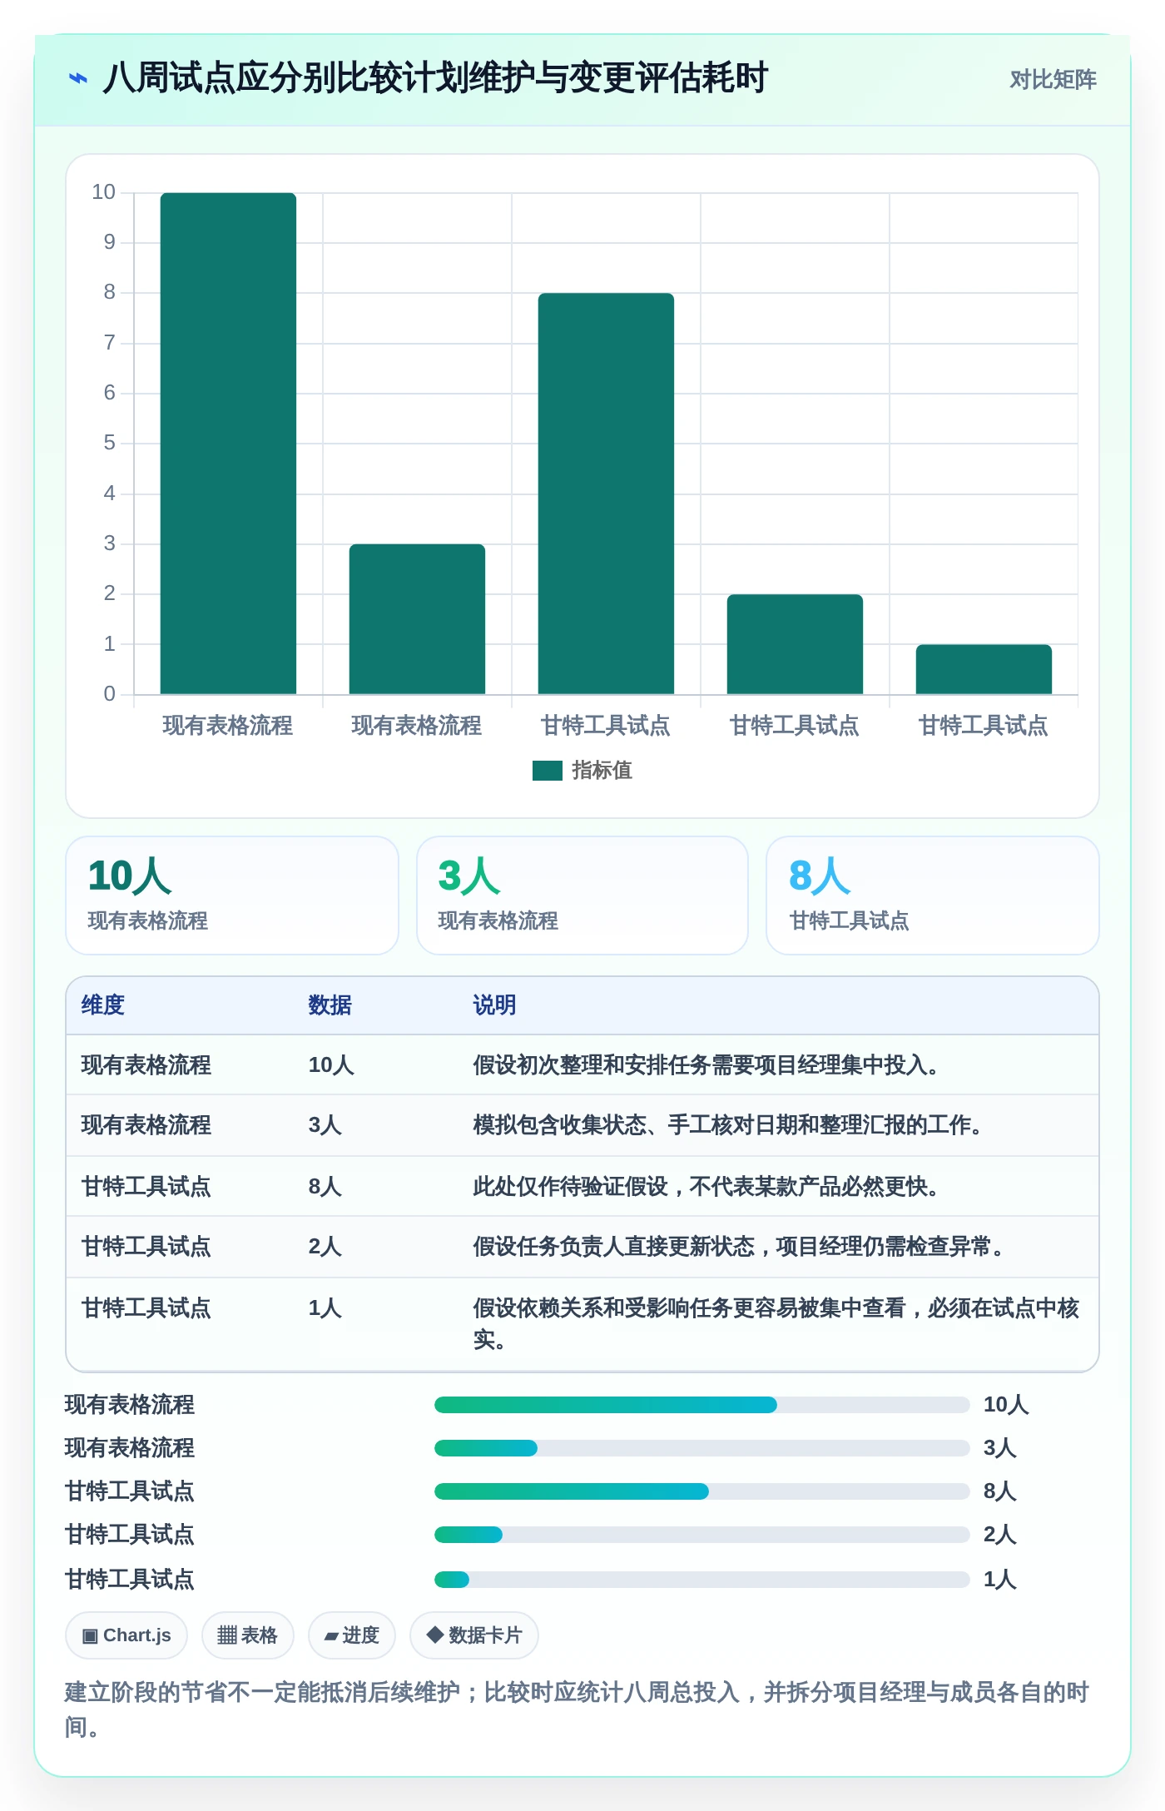Click the y-axis label 5
Image resolution: width=1165 pixels, height=1811 pixels.
(x=109, y=443)
